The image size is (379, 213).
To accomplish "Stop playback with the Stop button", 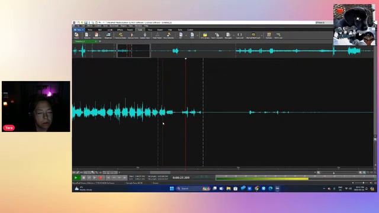I will pyautogui.click(x=83, y=177).
